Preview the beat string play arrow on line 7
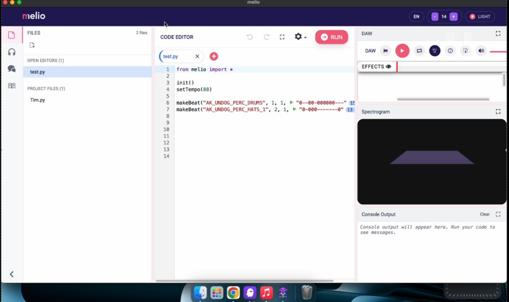509x302 pixels. point(294,109)
